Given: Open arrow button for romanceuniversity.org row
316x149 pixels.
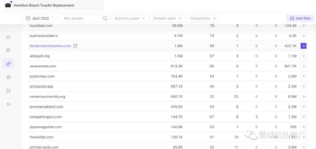Looking at the screenshot, I should pyautogui.click(x=303, y=97).
